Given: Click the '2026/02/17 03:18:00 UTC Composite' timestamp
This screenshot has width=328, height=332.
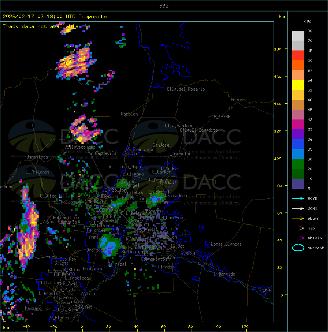Looking at the screenshot, I should [x=55, y=17].
